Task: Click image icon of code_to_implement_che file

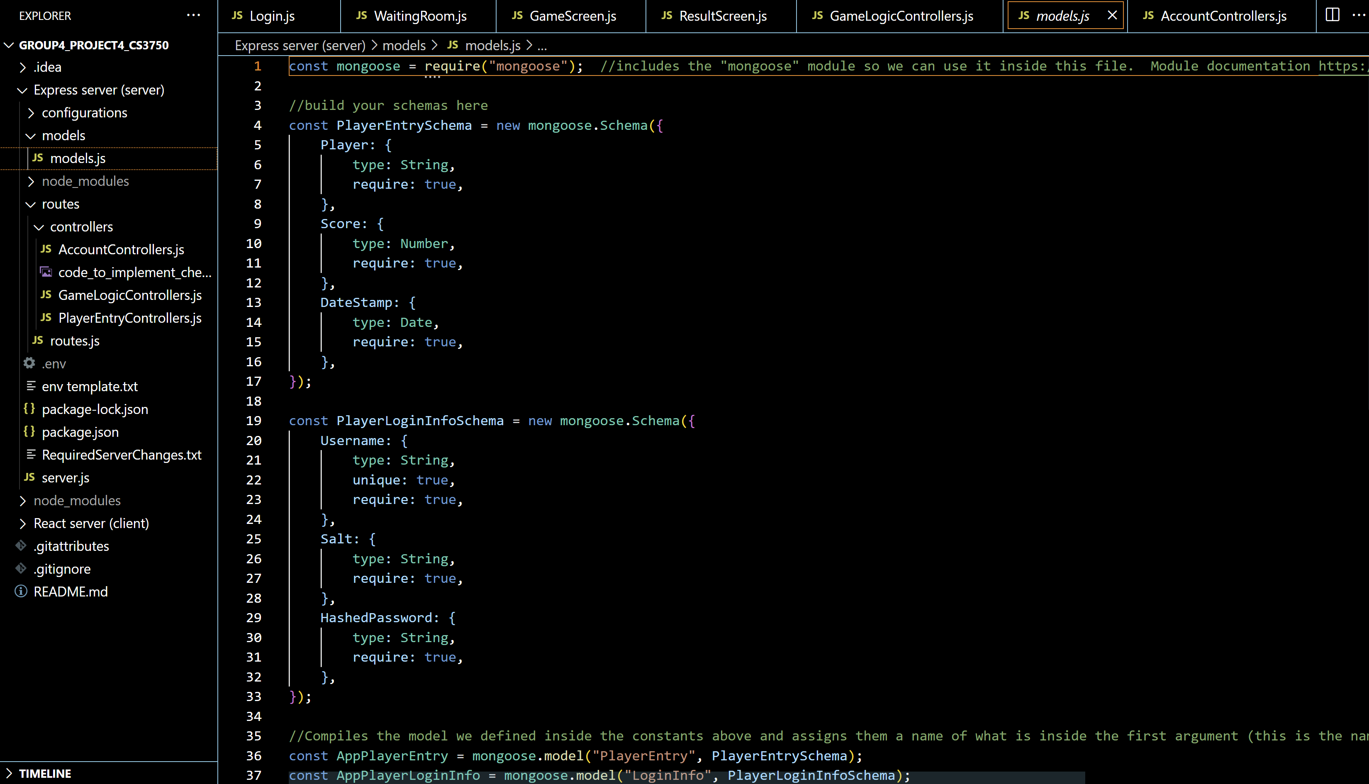Action: tap(46, 272)
